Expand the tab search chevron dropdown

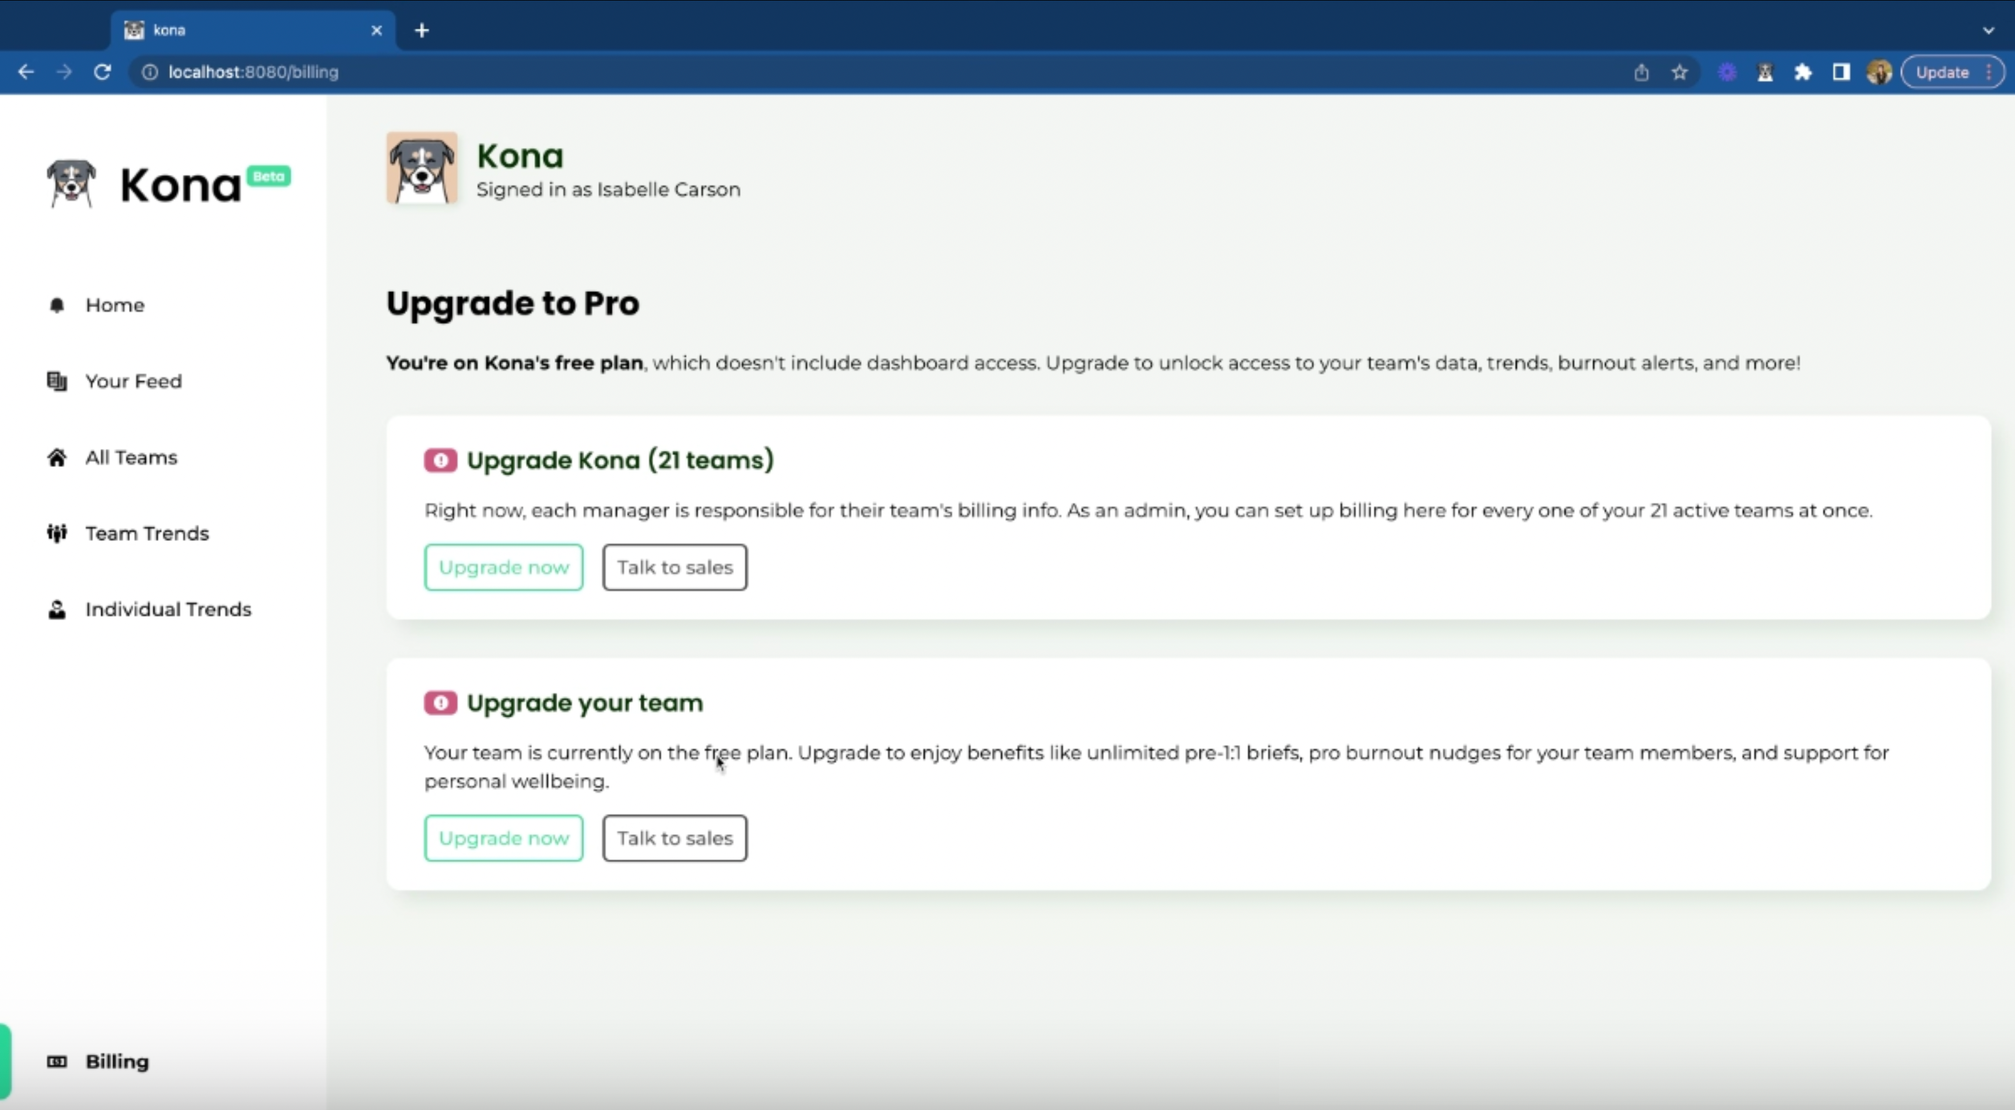(1988, 30)
